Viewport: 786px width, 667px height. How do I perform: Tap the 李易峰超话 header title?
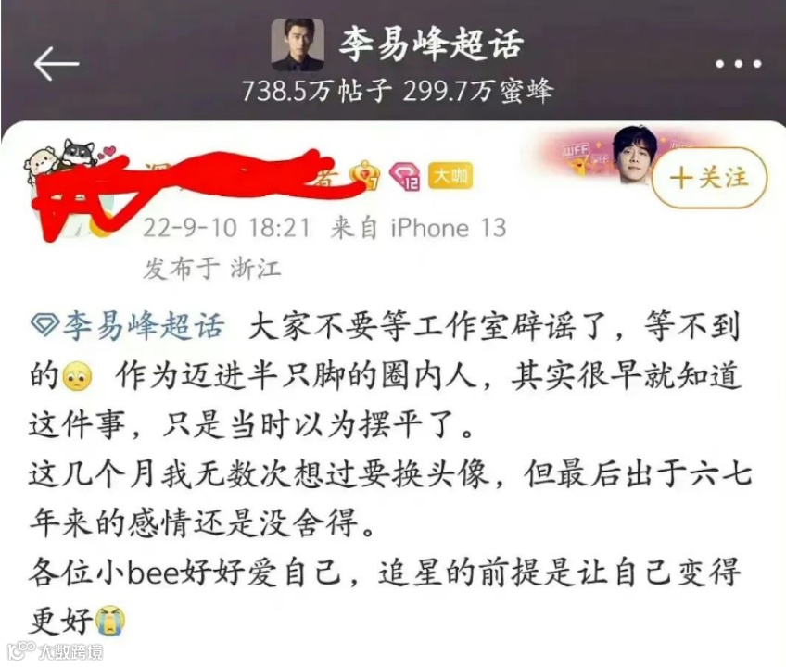431,44
